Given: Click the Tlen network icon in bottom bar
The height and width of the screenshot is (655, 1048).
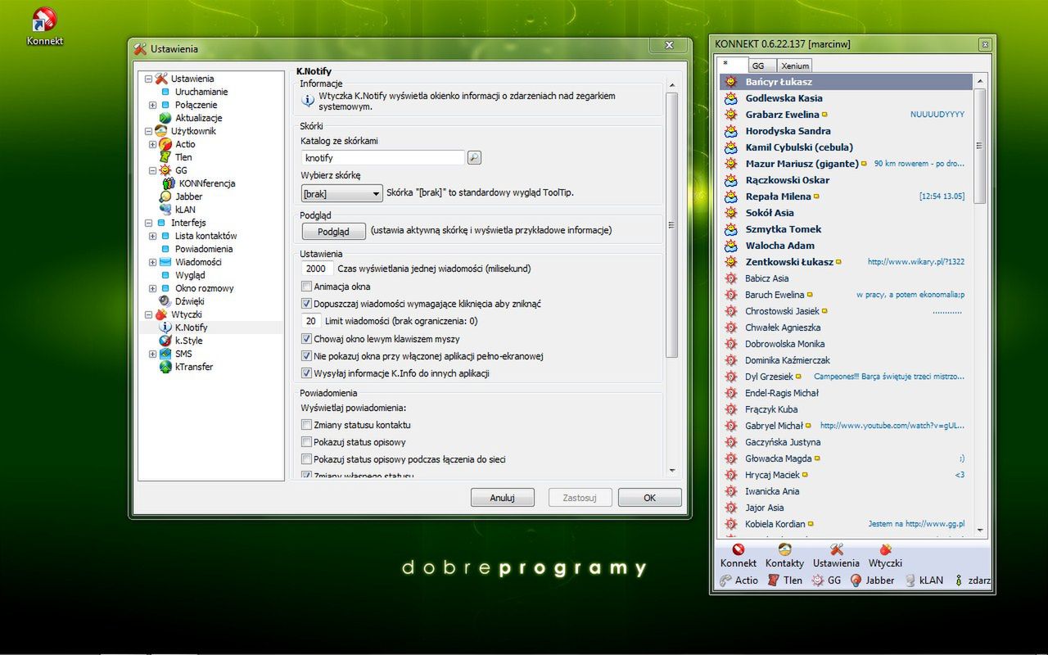Looking at the screenshot, I should pyautogui.click(x=773, y=580).
